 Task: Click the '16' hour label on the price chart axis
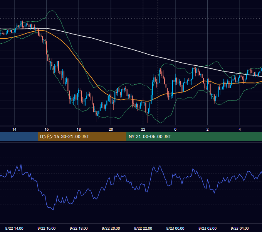47,130
